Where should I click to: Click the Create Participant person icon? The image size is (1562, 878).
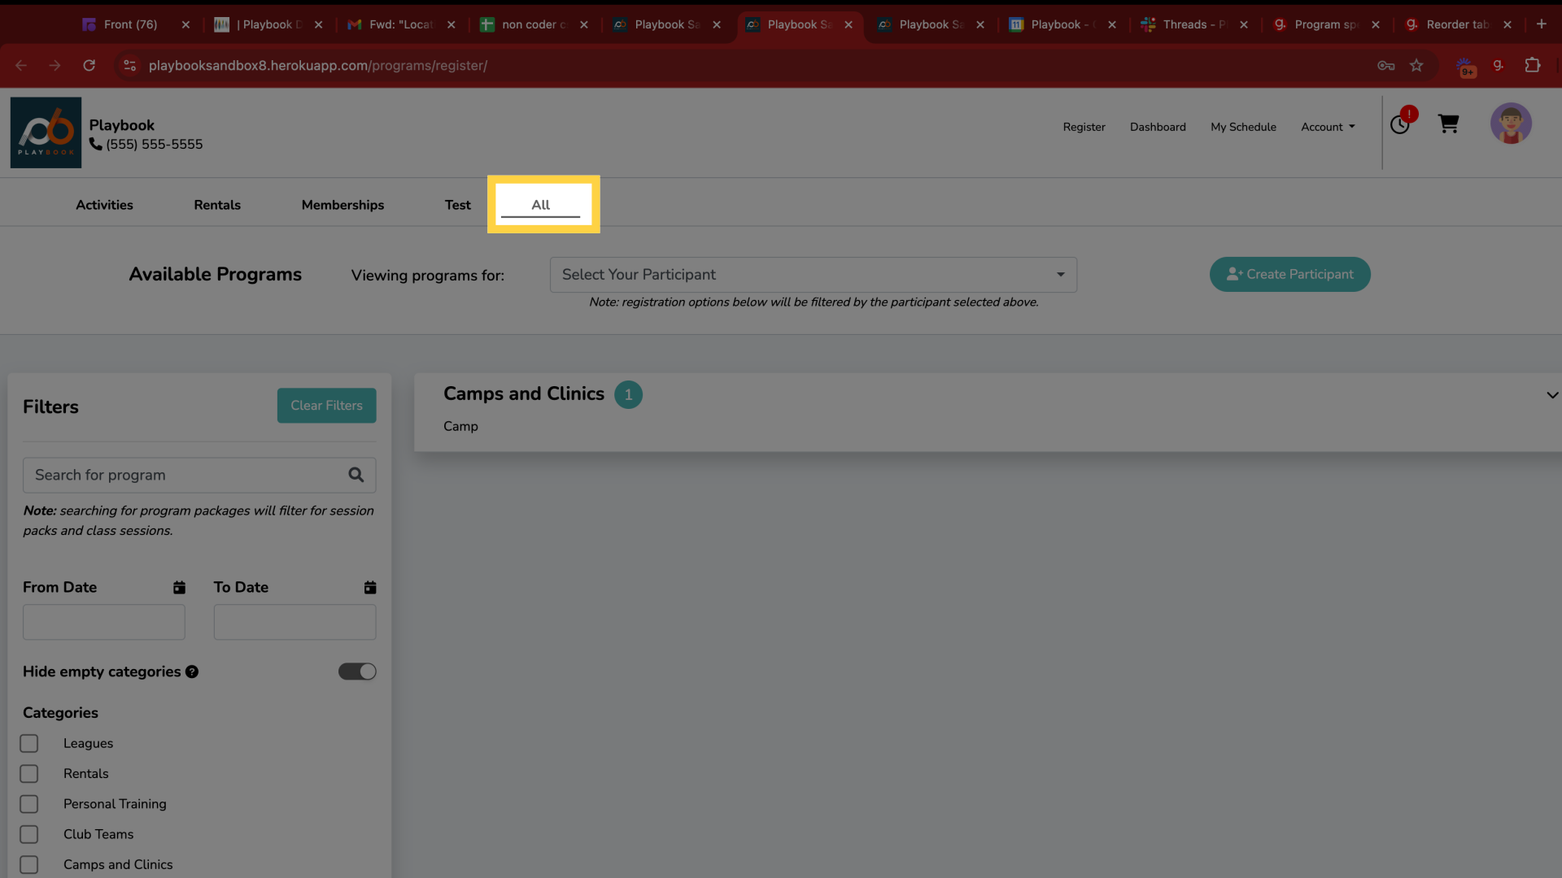click(x=1233, y=273)
